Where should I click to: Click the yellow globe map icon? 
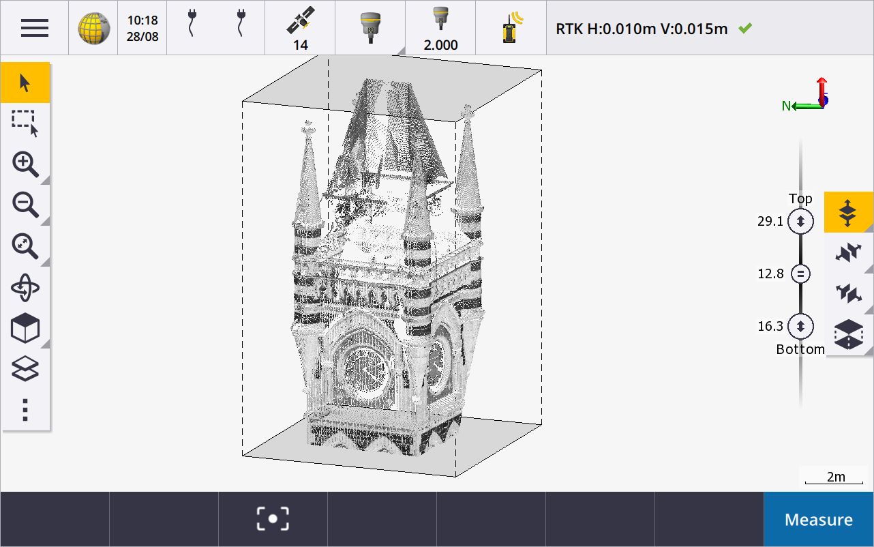(93, 28)
